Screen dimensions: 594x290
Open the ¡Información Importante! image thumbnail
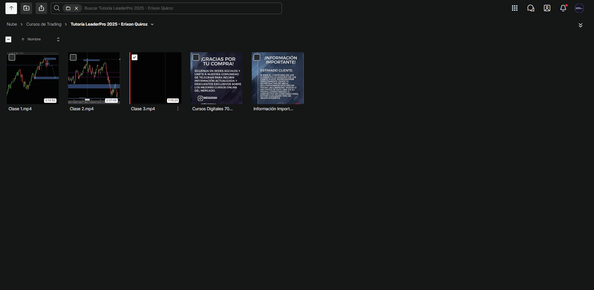tap(278, 78)
